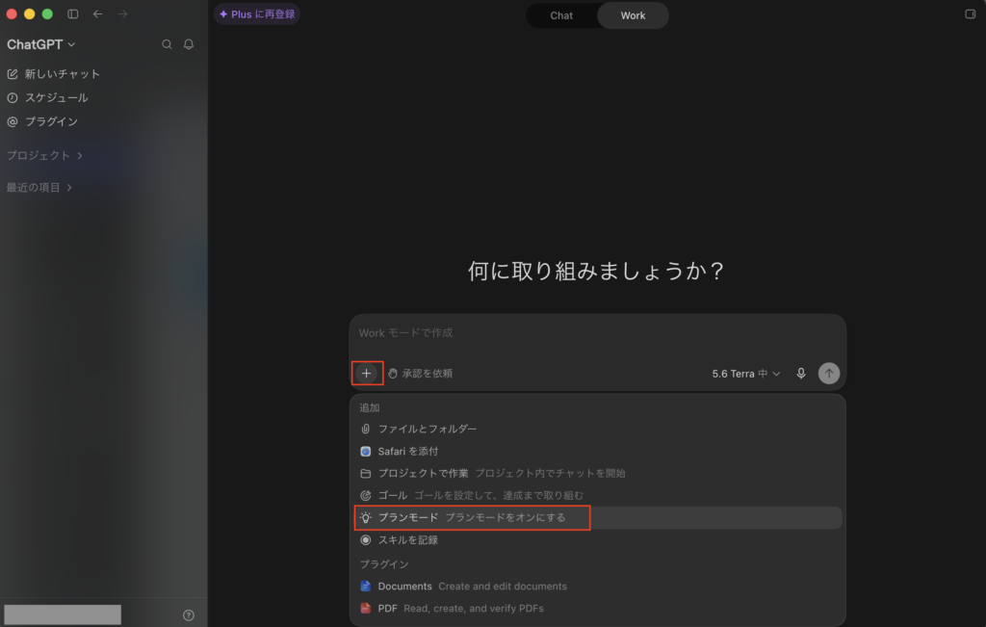Click the 追加 section header text
This screenshot has width=986, height=627.
click(x=370, y=407)
